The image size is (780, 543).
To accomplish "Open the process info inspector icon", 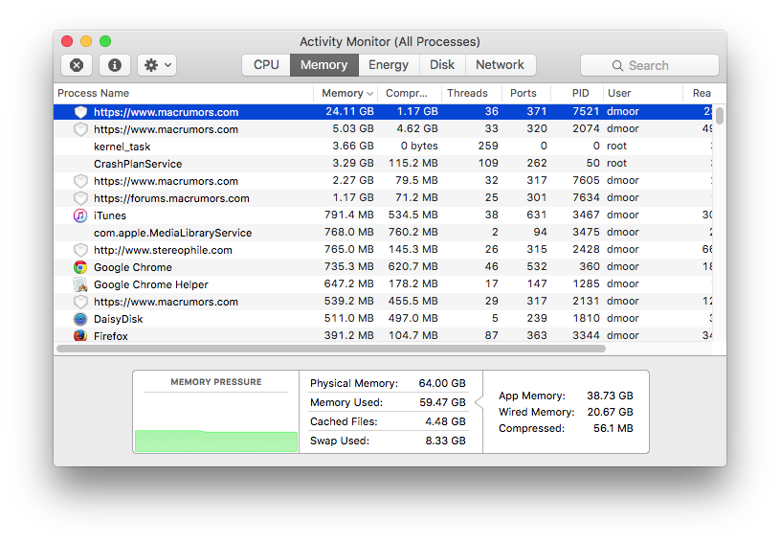I will click(x=115, y=65).
